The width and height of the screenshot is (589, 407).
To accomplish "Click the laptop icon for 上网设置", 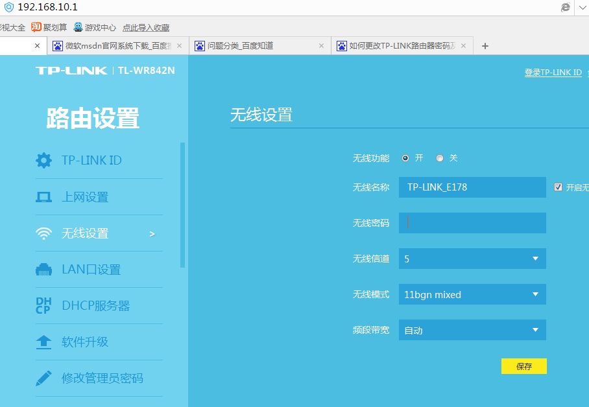I will pyautogui.click(x=43, y=197).
